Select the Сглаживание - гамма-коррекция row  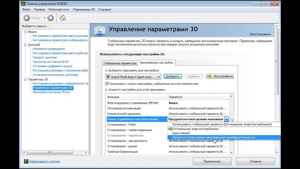136,130
